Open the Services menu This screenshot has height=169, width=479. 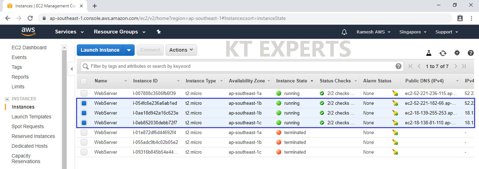click(69, 32)
